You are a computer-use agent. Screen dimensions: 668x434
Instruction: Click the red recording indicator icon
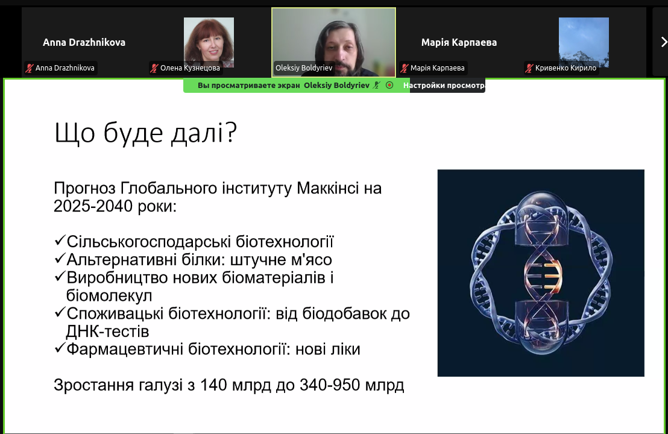[x=389, y=85]
